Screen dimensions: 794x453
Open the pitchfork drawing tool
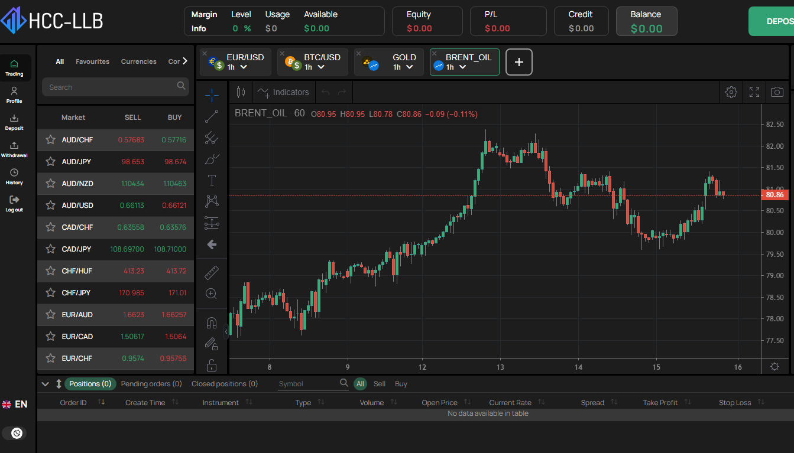pos(212,138)
